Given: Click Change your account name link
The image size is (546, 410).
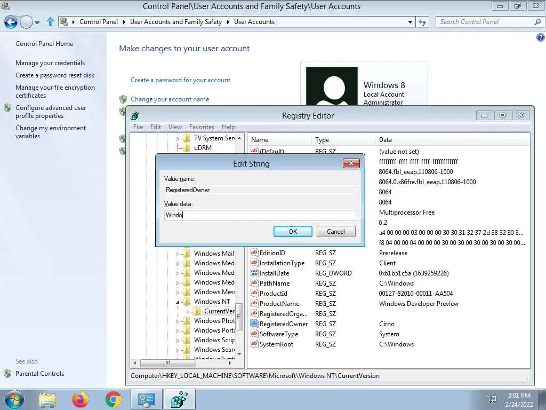Looking at the screenshot, I should click(x=170, y=99).
